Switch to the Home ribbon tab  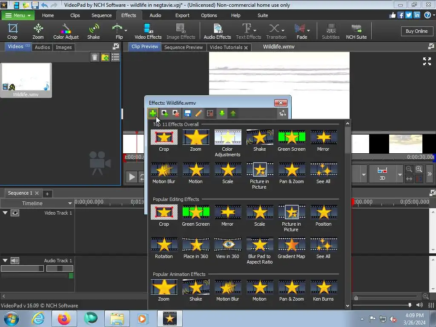48,15
